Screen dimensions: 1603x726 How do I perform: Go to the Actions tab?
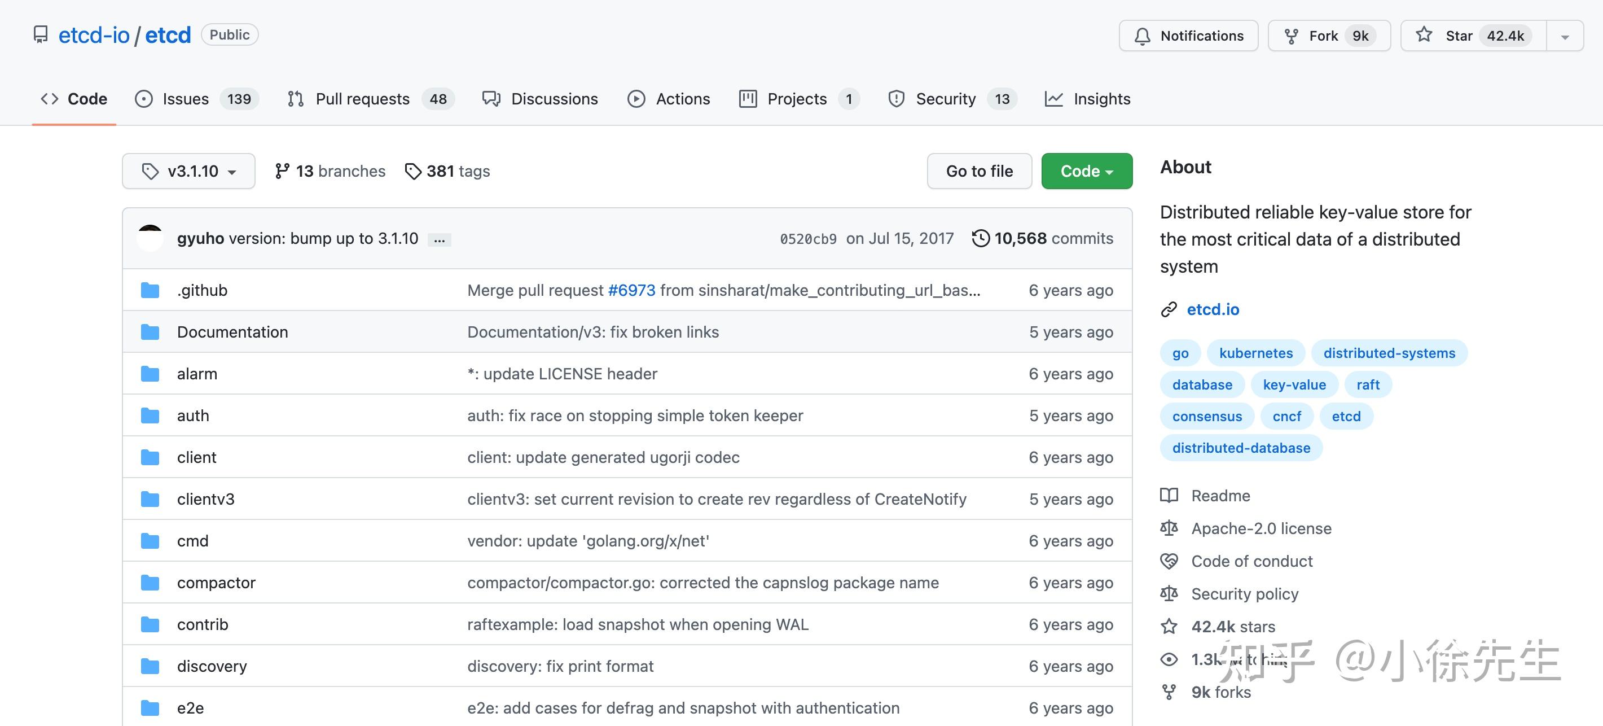pos(682,99)
